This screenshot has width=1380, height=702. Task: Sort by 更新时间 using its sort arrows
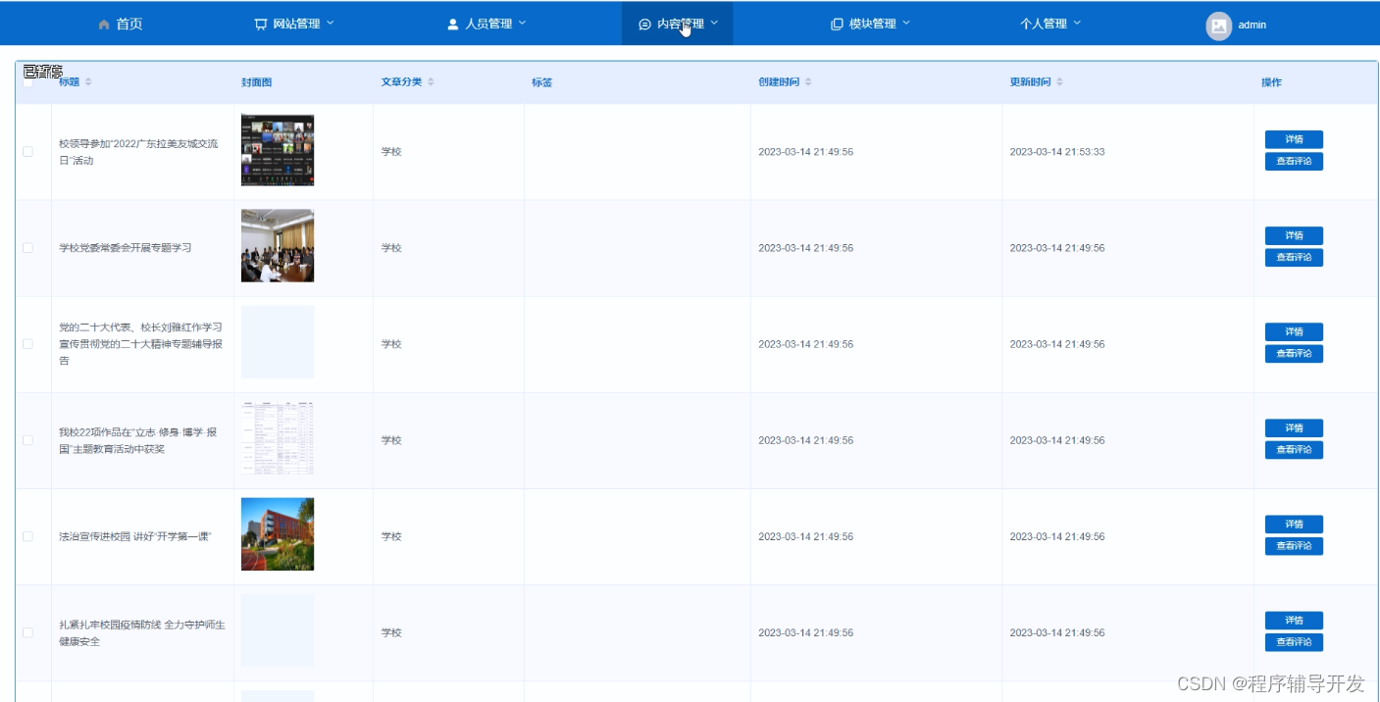(1059, 82)
